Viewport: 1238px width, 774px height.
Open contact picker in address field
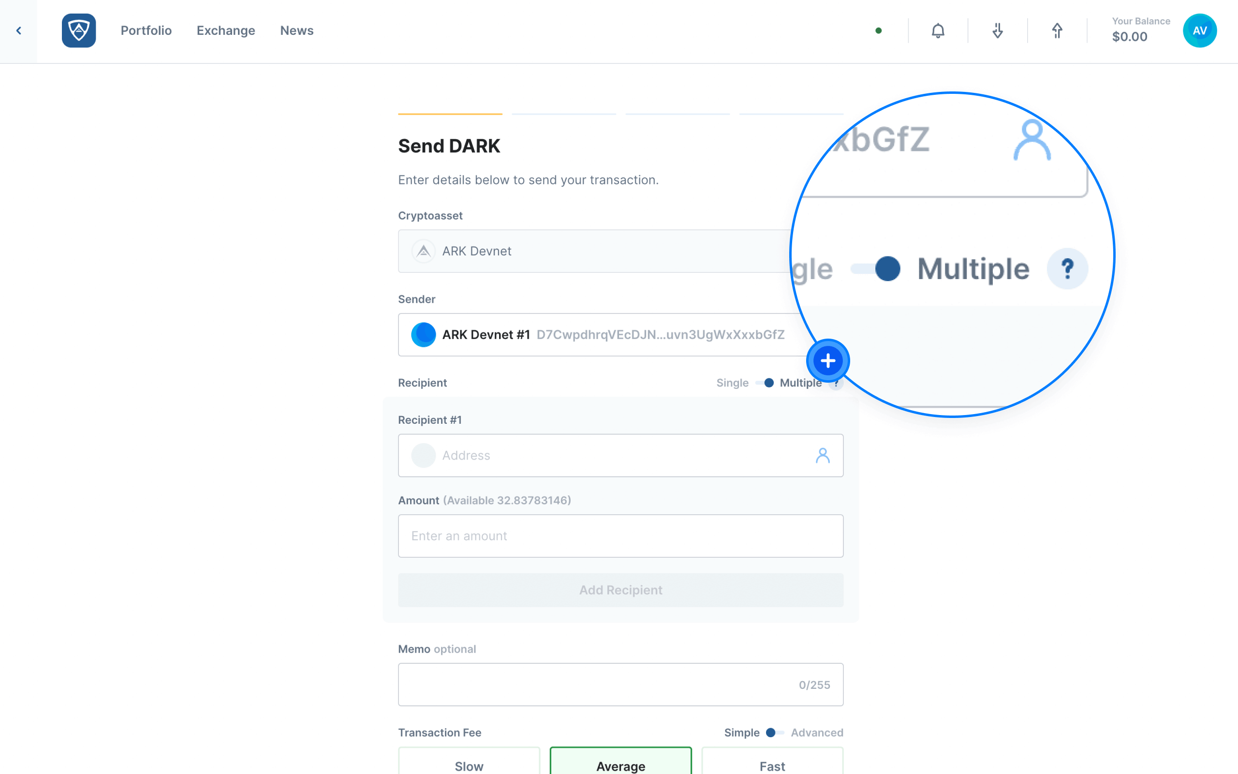(x=822, y=456)
